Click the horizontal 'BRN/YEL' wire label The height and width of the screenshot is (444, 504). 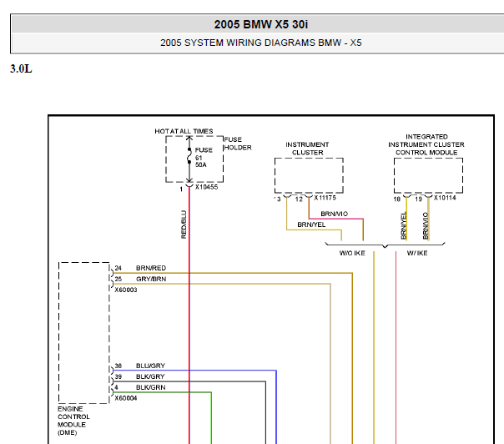point(311,225)
